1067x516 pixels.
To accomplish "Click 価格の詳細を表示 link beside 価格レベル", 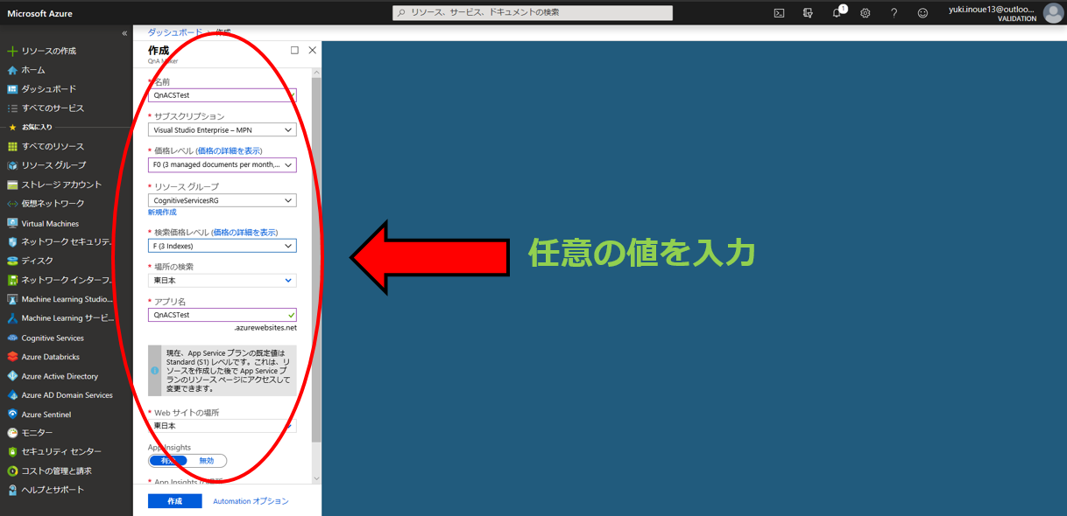I will tap(229, 151).
